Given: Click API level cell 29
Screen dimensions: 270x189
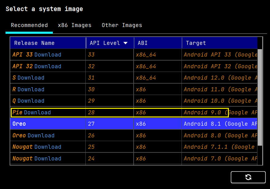Looking at the screenshot, I should click(110, 101).
